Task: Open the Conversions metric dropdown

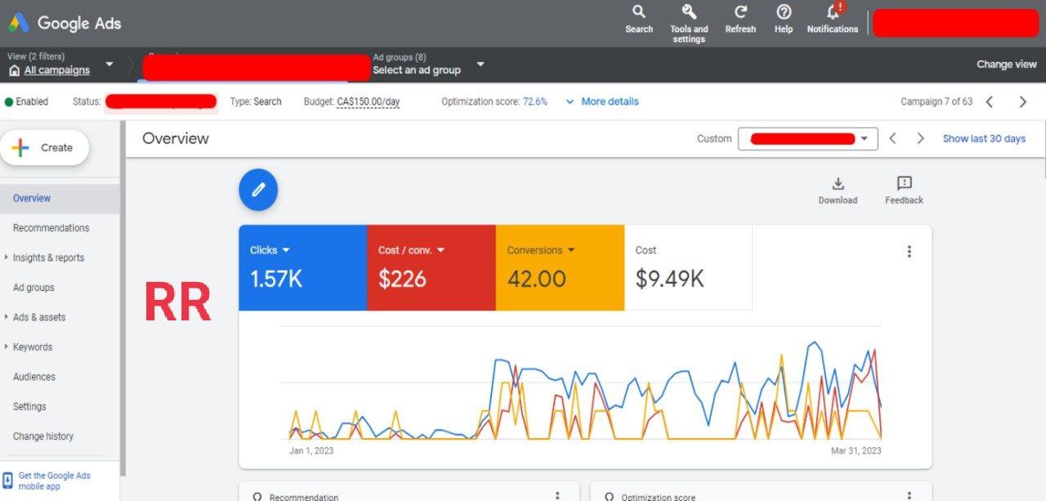Action: coord(570,250)
